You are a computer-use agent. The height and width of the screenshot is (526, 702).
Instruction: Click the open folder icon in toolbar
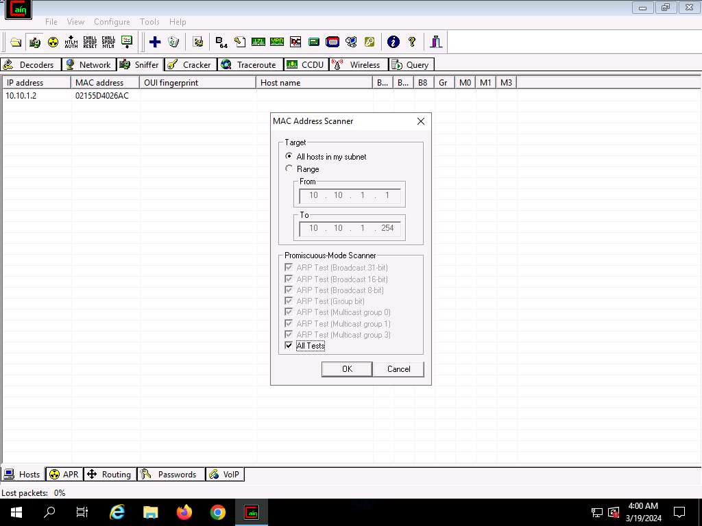tap(16, 42)
